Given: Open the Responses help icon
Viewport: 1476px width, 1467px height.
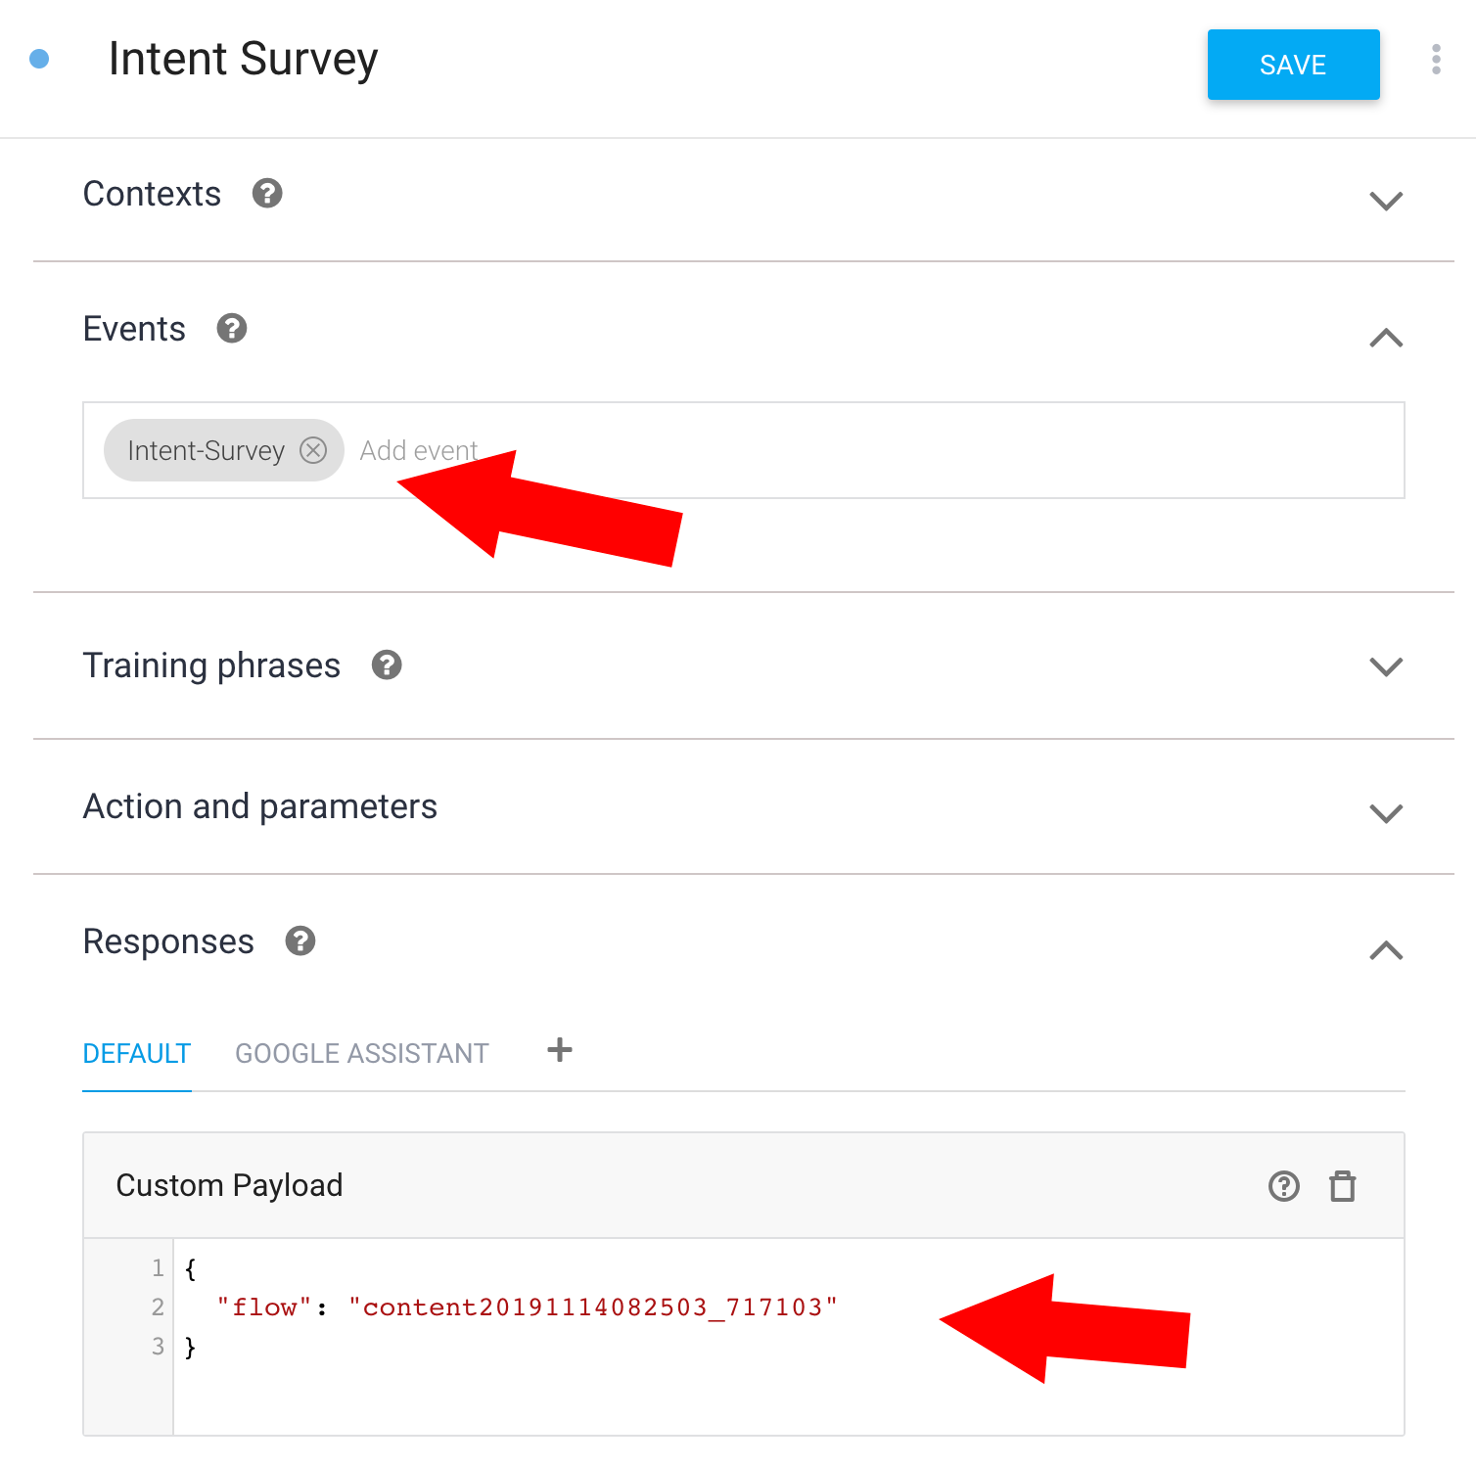Looking at the screenshot, I should point(300,941).
